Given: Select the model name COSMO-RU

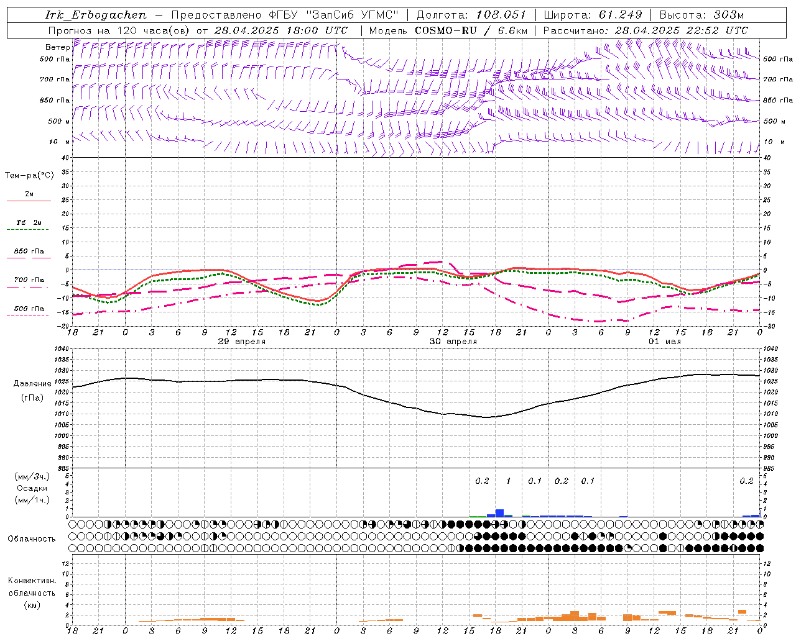Looking at the screenshot, I should tap(446, 30).
